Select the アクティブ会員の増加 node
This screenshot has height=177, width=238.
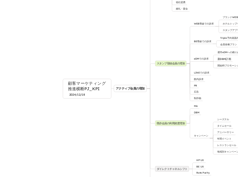click(130, 88)
